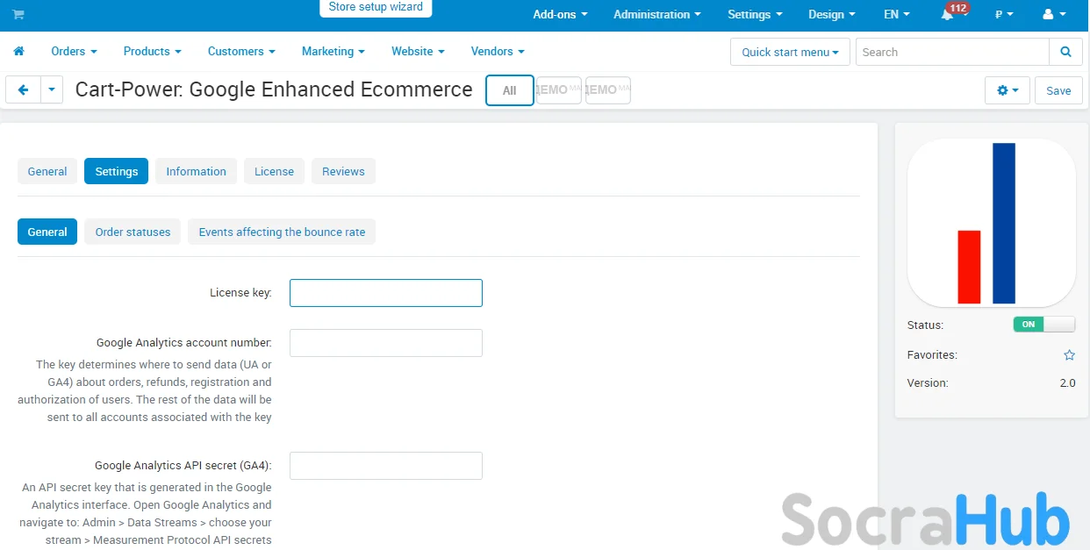Viewport: 1090px width, 550px height.
Task: Open the Vendors menu
Action: (x=498, y=51)
